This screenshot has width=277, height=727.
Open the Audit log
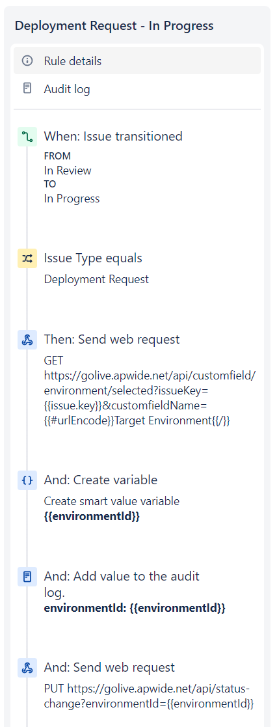[x=137, y=89]
